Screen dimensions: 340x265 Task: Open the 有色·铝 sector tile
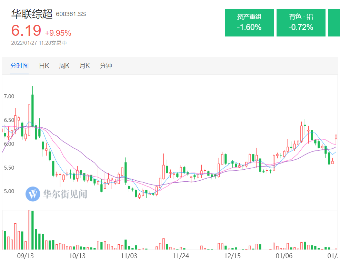click(301, 22)
